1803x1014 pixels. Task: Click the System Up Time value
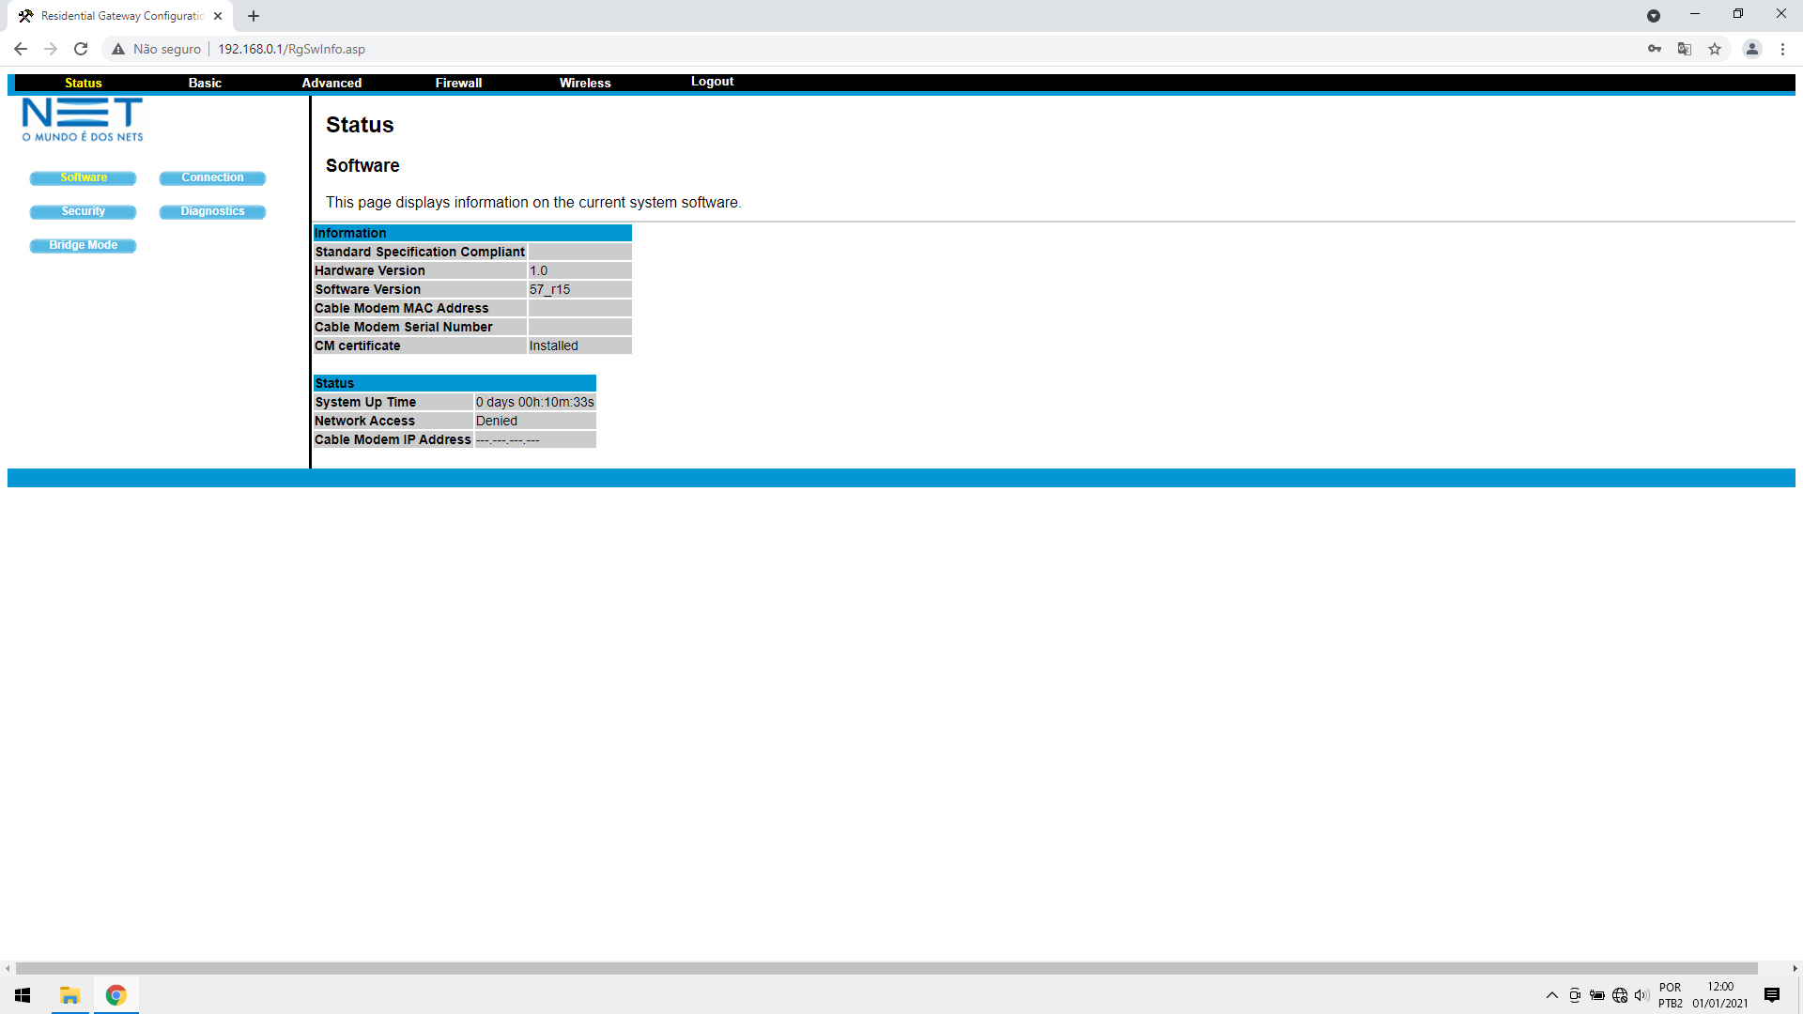pyautogui.click(x=534, y=402)
